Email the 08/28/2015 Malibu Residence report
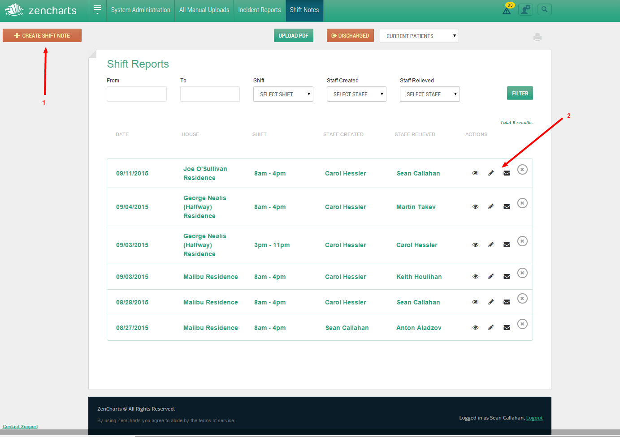The image size is (620, 437). 507,302
